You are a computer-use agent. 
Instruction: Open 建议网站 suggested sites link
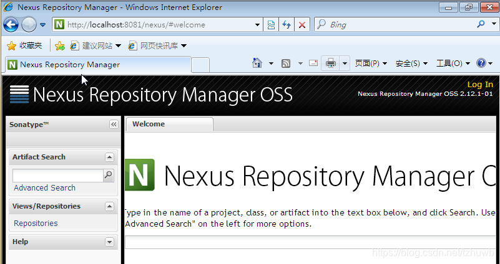click(96, 46)
